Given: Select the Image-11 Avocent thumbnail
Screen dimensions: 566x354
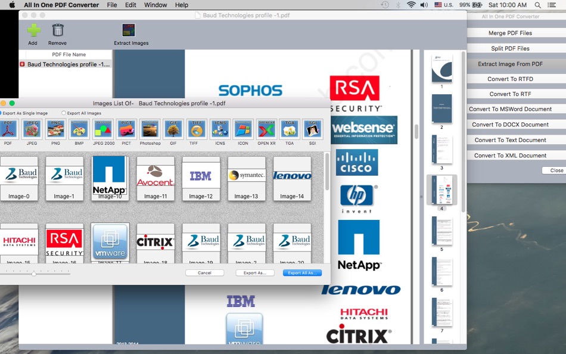Looking at the screenshot, I should pos(156,178).
